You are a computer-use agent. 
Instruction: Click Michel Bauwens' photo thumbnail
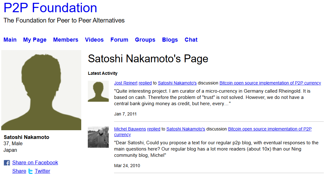[98, 137]
